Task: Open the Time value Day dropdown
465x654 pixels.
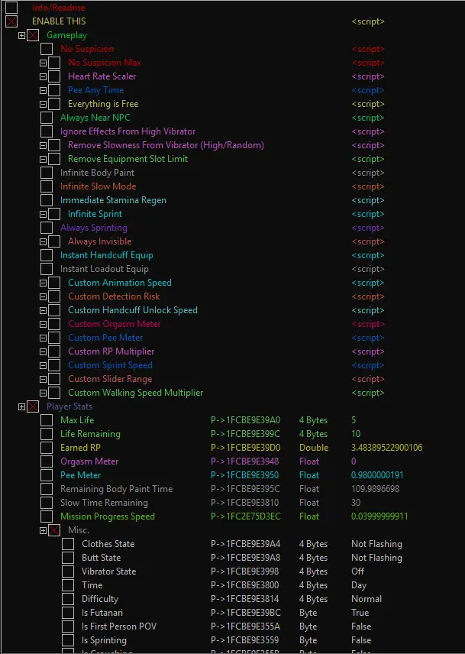Action: (359, 585)
